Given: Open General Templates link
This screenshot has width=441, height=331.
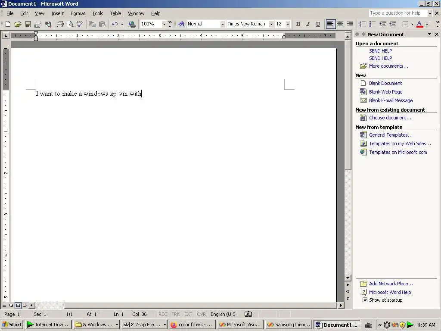Looking at the screenshot, I should [391, 135].
